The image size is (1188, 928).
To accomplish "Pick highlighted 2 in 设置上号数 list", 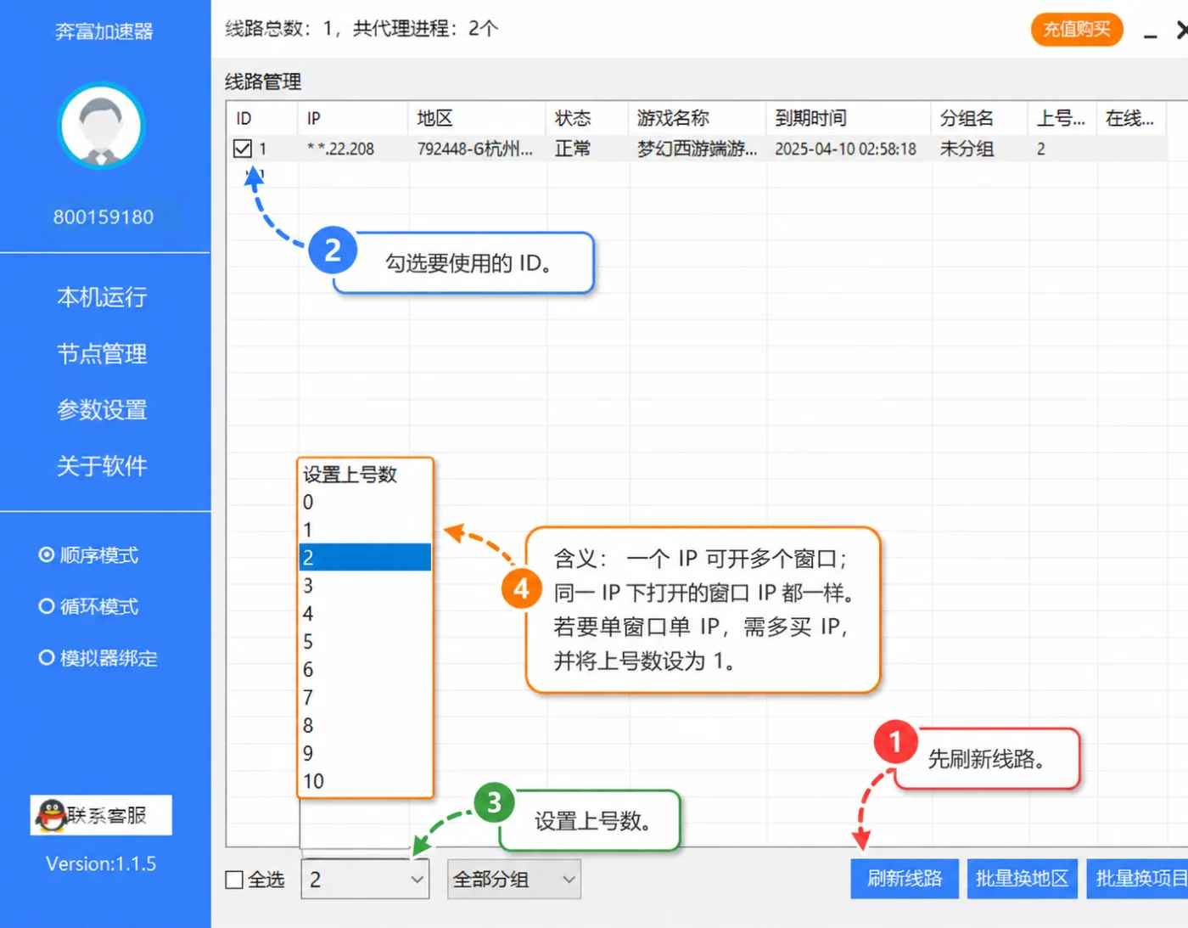I will tap(365, 558).
